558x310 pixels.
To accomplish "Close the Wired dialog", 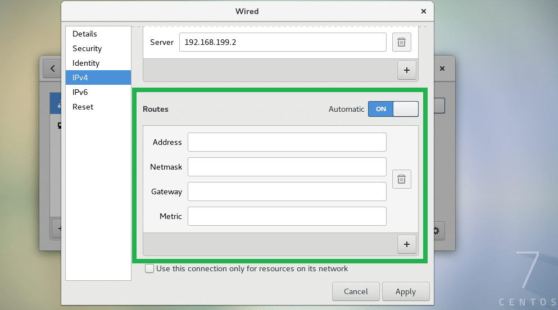I will coord(424,11).
